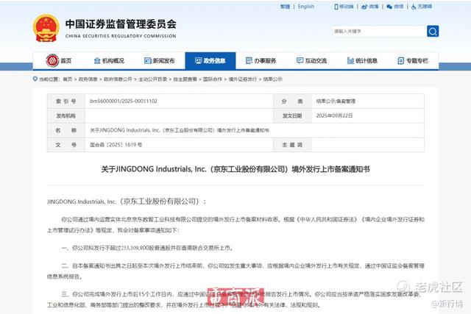Click the salutation line JINGDONG Industrials, Inc.
Image resolution: width=471 pixels, height=314 pixels.
click(127, 201)
